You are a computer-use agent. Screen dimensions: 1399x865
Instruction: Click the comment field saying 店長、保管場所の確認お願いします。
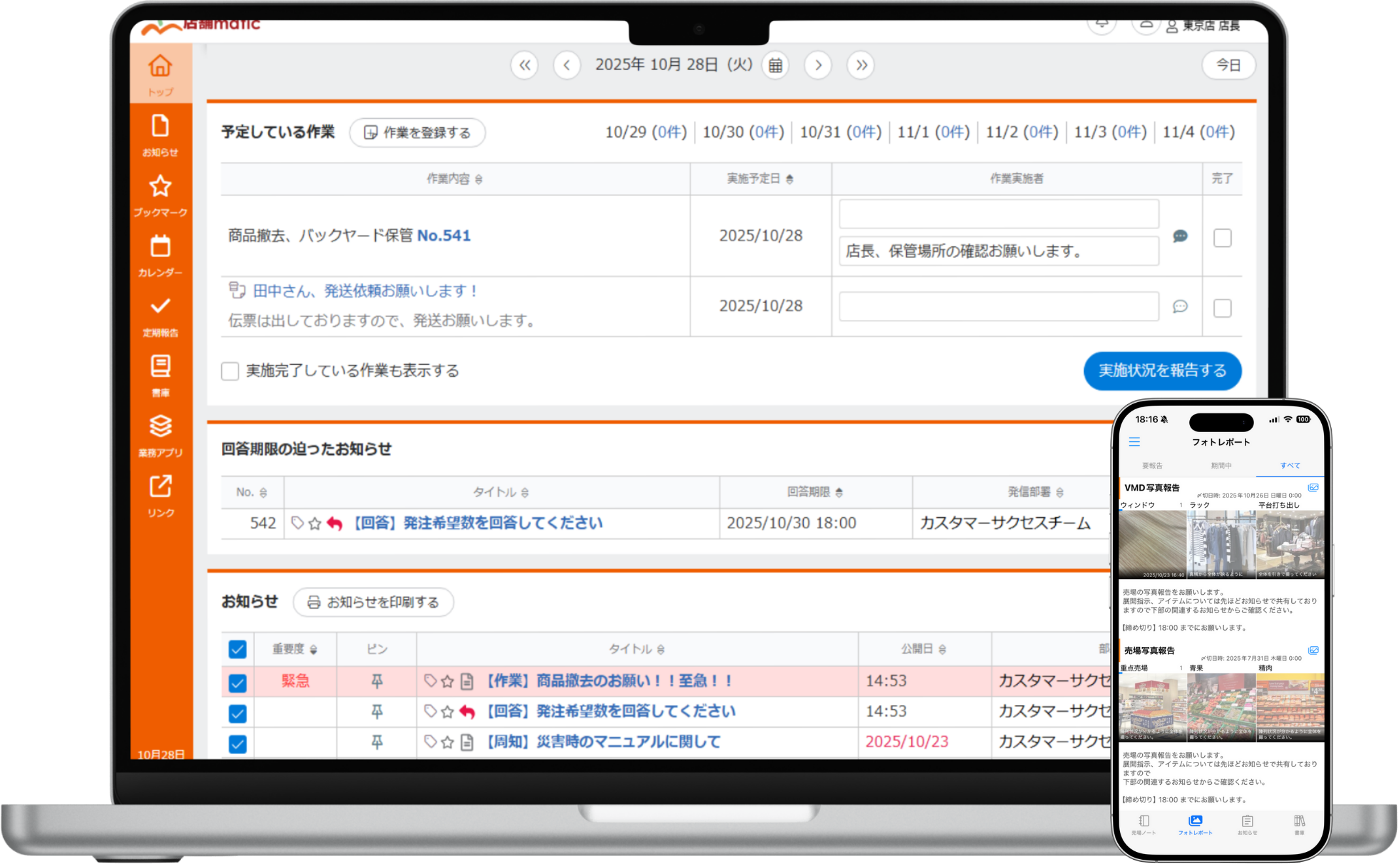coord(998,251)
